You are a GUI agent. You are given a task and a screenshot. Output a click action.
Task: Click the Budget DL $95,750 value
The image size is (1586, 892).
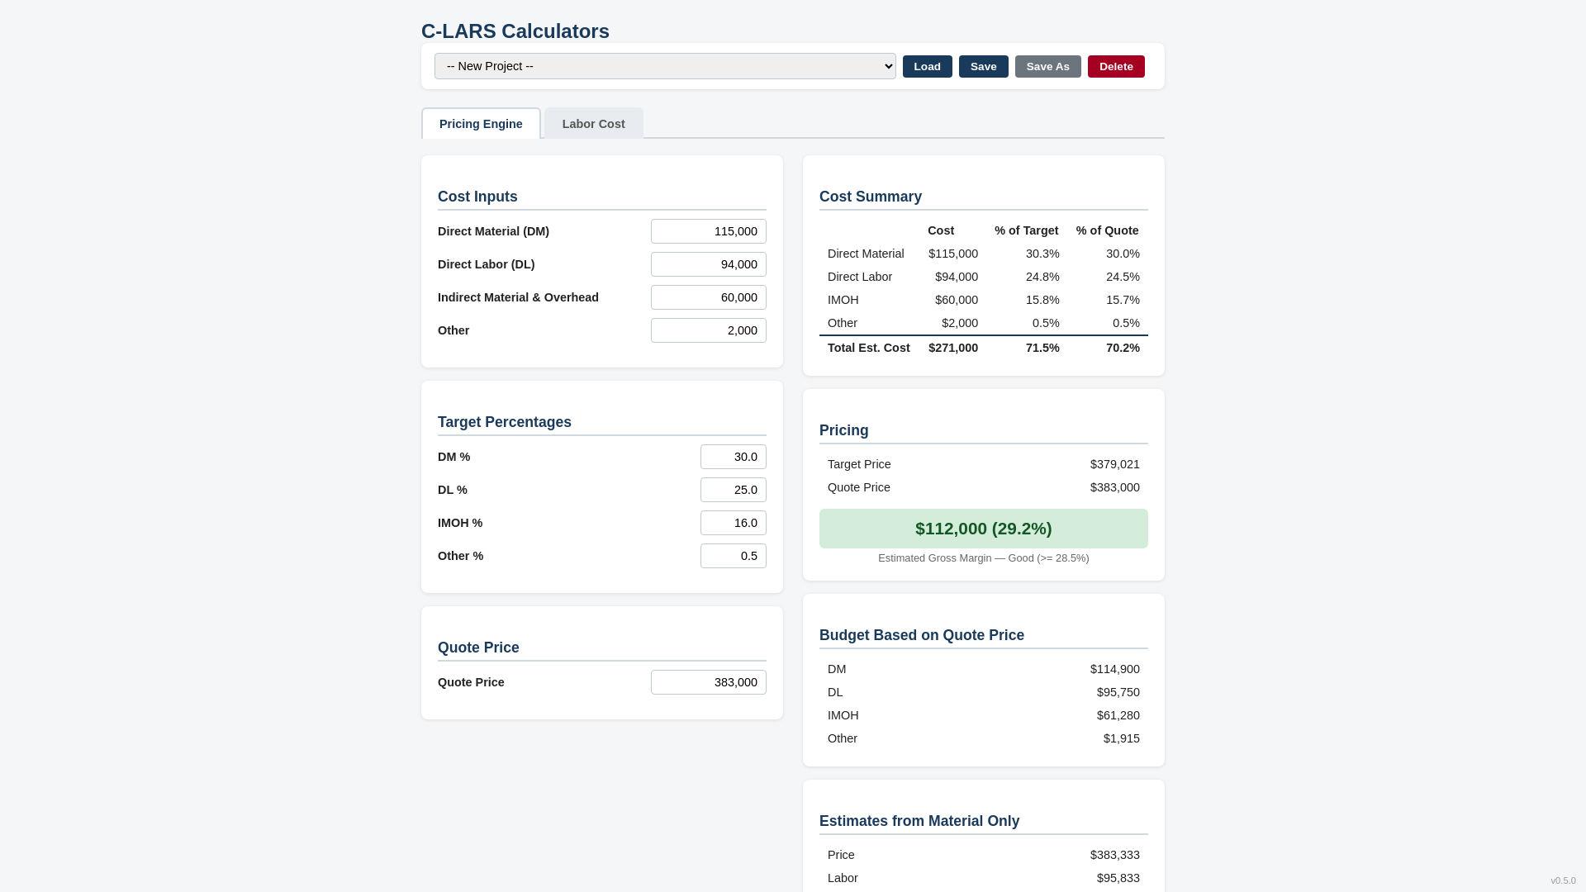pos(1118,692)
